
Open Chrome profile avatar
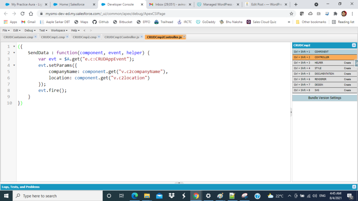click(344, 14)
